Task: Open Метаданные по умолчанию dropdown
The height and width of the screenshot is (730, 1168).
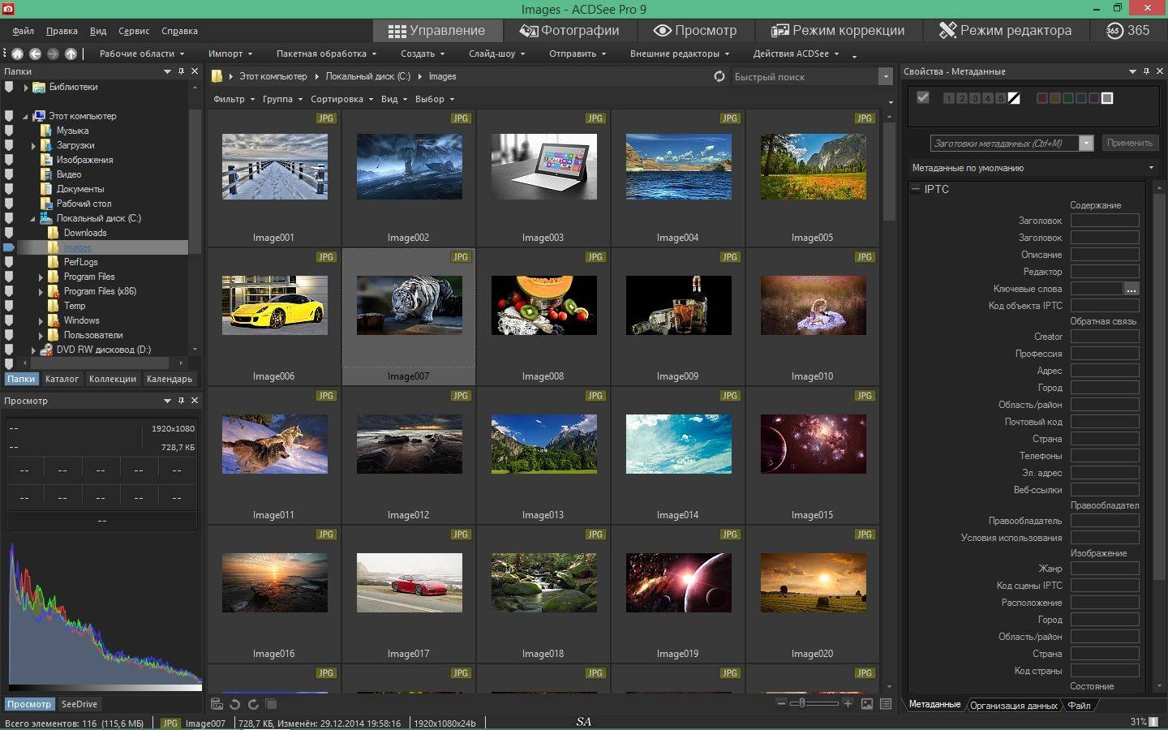Action: (1032, 168)
